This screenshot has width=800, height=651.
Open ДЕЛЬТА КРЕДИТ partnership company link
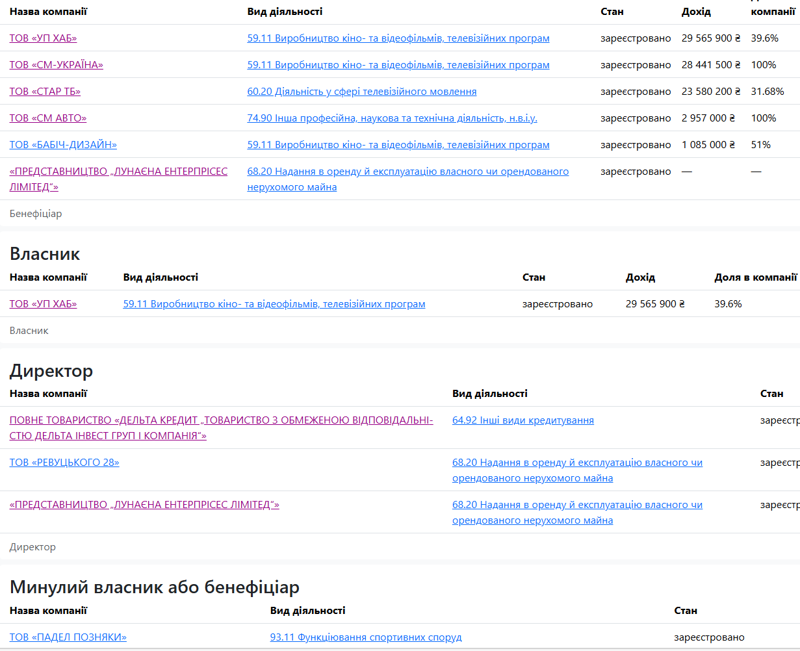[x=222, y=428]
